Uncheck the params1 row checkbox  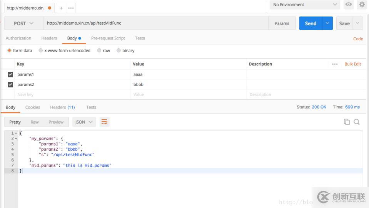(x=10, y=74)
